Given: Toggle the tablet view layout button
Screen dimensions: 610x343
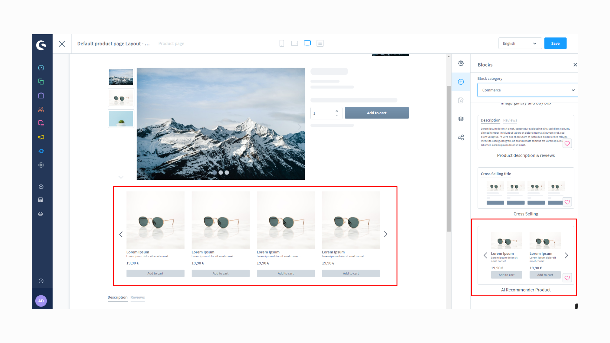Looking at the screenshot, I should coord(294,44).
